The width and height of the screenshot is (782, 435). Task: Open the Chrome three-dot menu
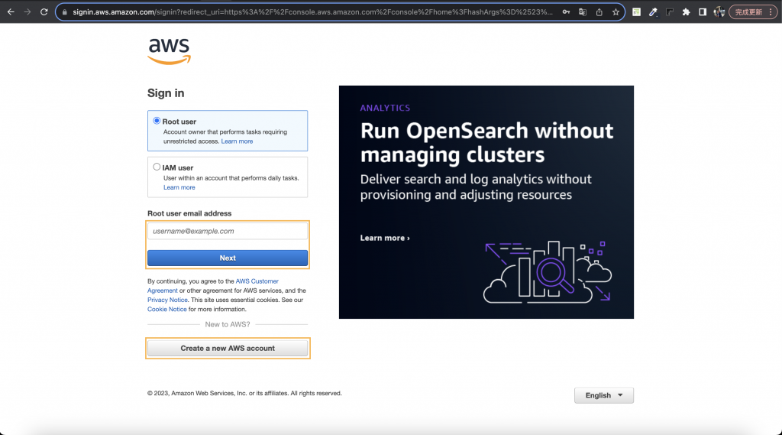click(771, 12)
